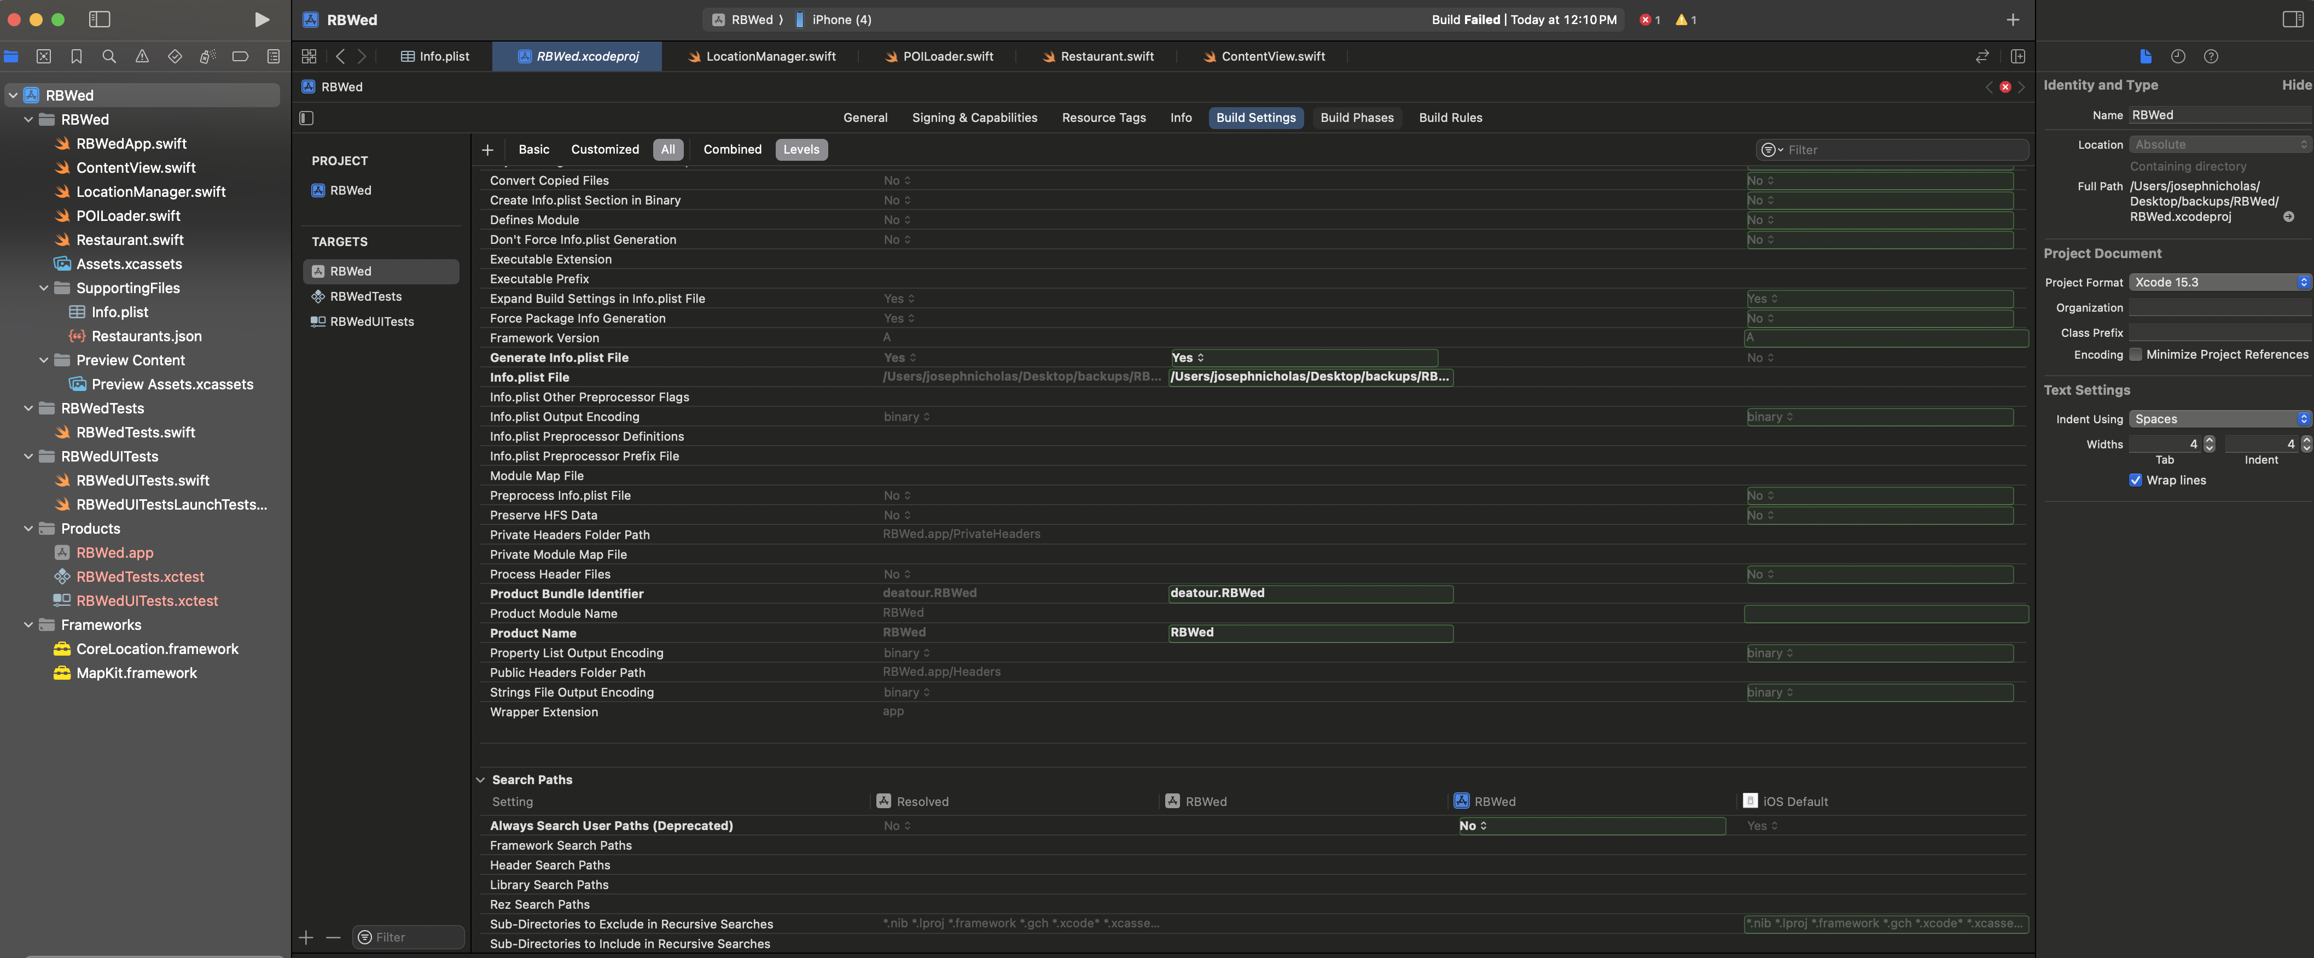The image size is (2314, 958).
Task: Select the Basic settings filter
Action: (x=533, y=150)
